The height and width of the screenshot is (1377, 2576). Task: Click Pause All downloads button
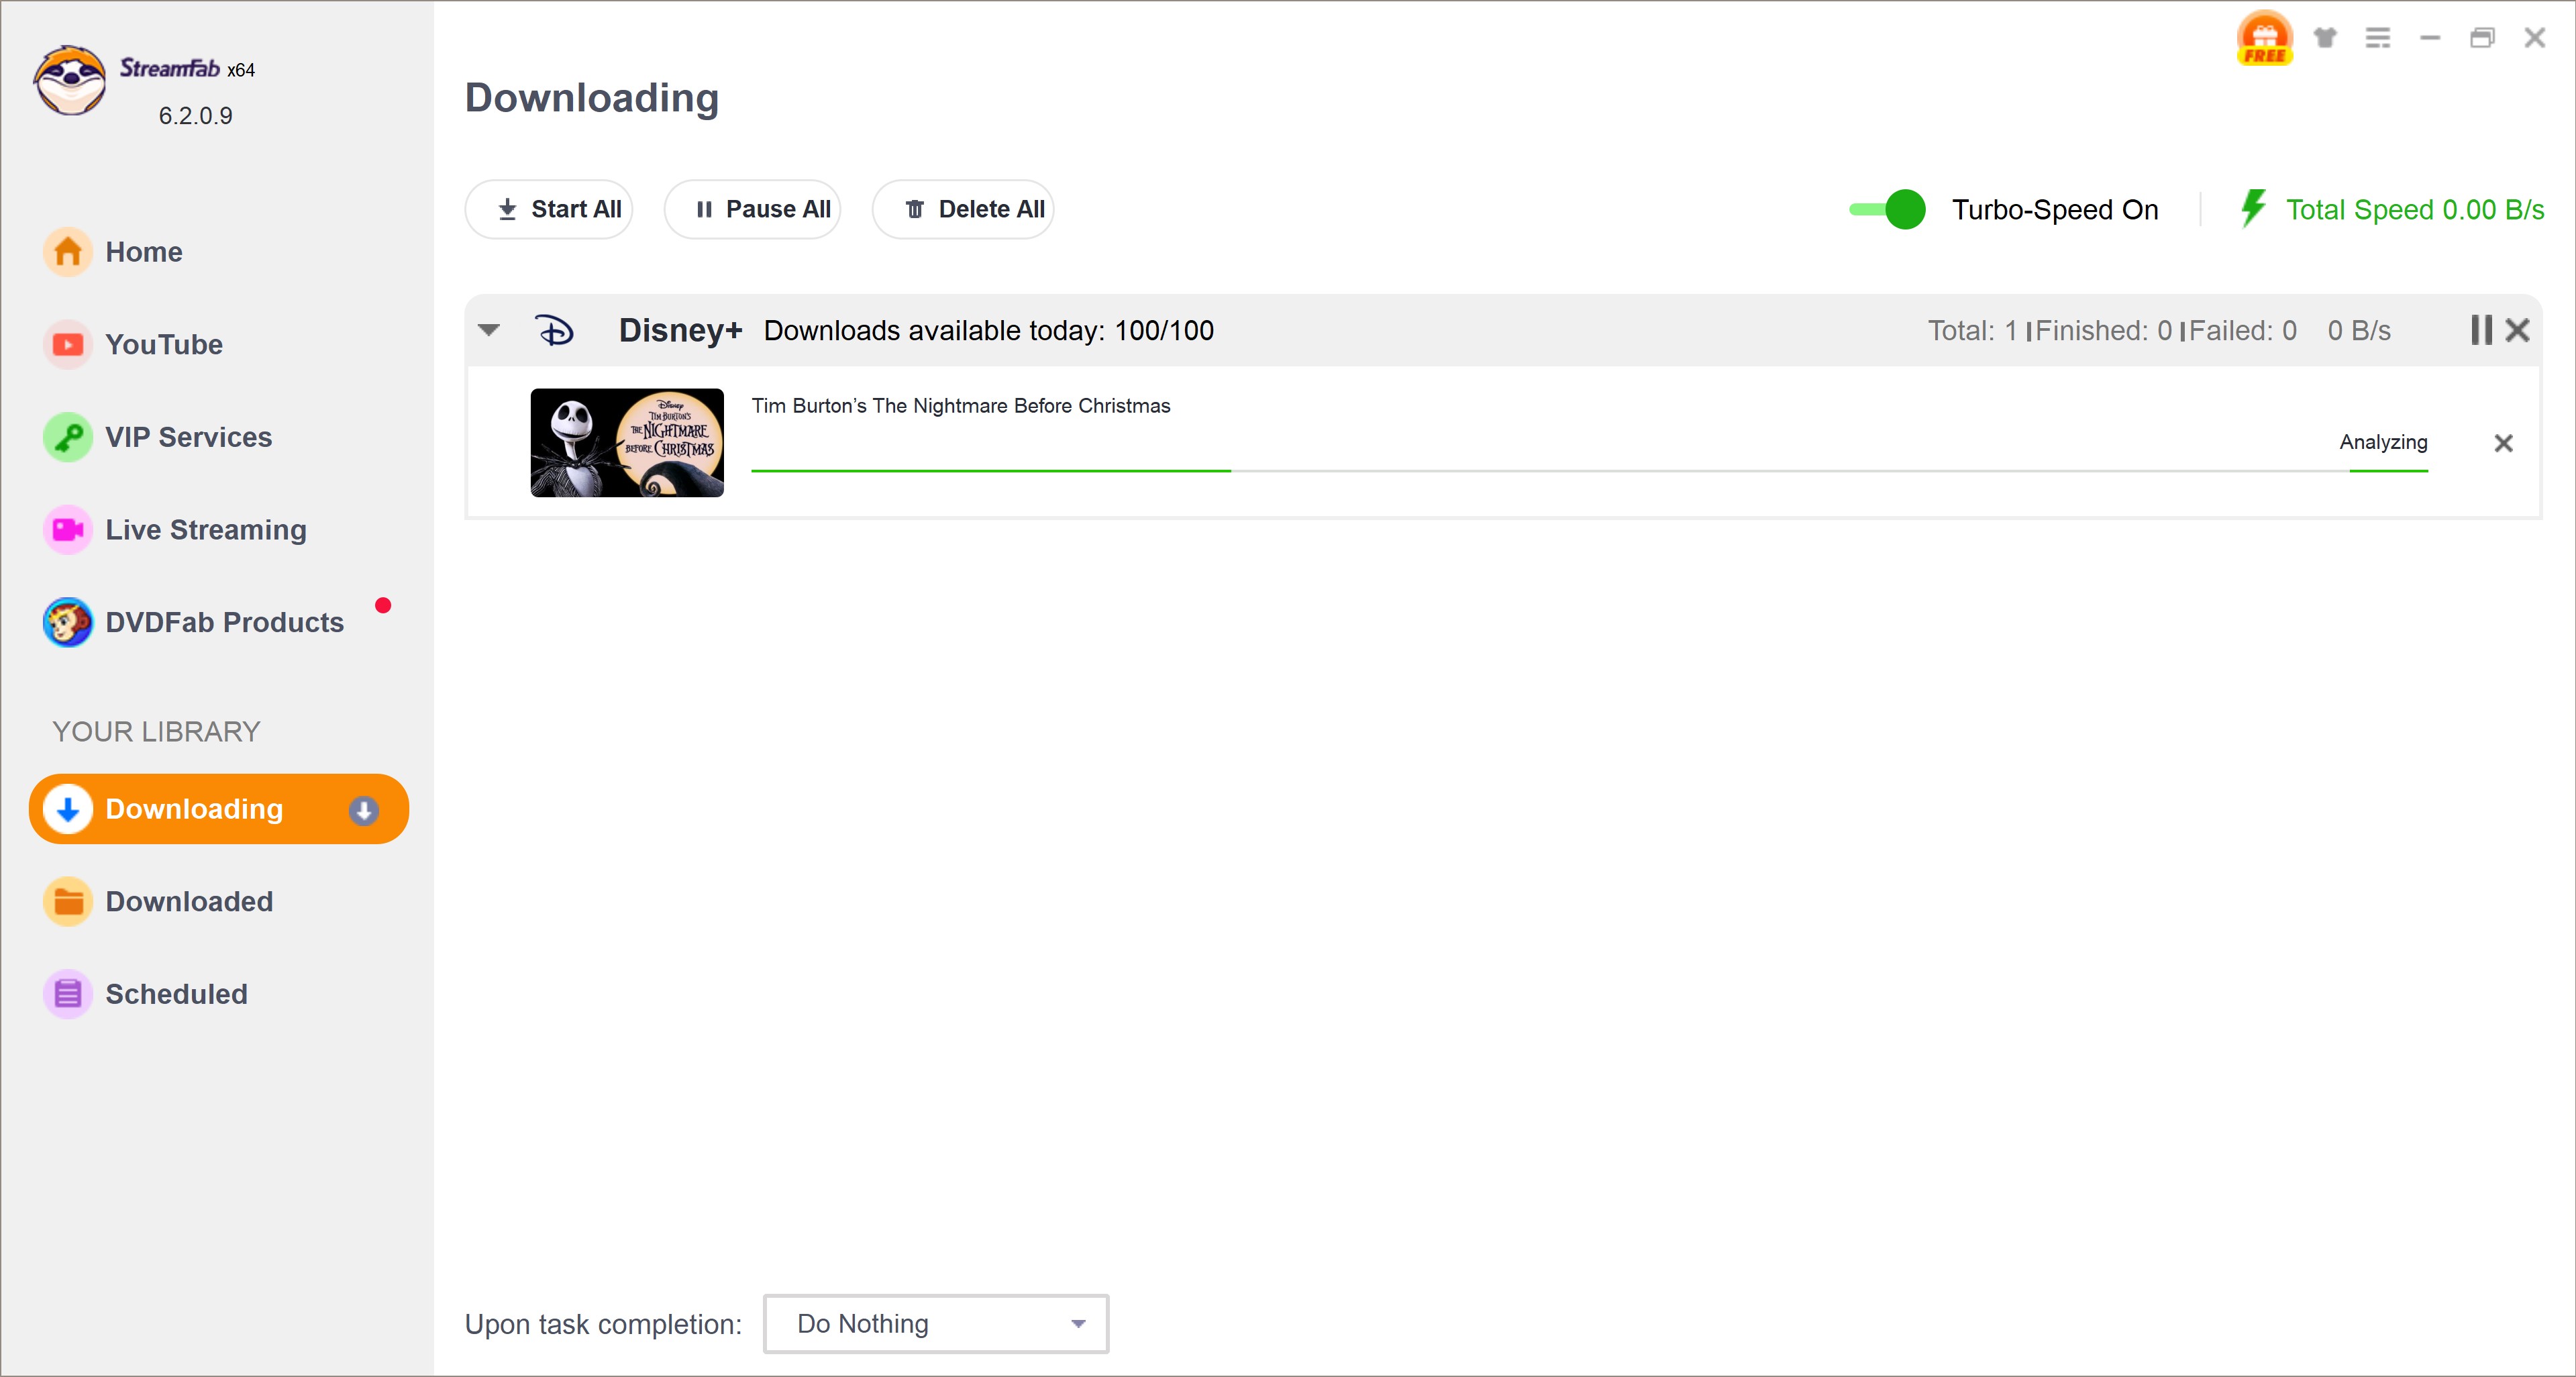pyautogui.click(x=763, y=209)
